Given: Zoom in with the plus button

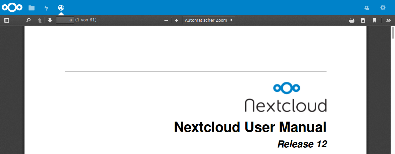Looking at the screenshot, I should point(177,20).
